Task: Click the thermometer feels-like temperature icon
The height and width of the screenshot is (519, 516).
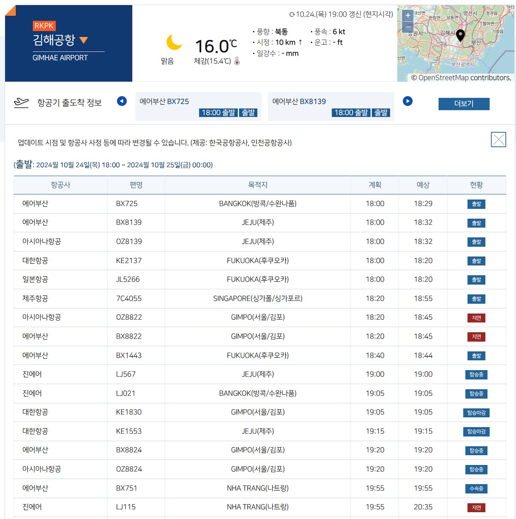Action: click(x=237, y=60)
